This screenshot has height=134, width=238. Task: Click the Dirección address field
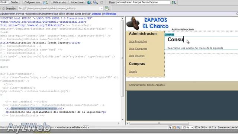(x=59, y=8)
